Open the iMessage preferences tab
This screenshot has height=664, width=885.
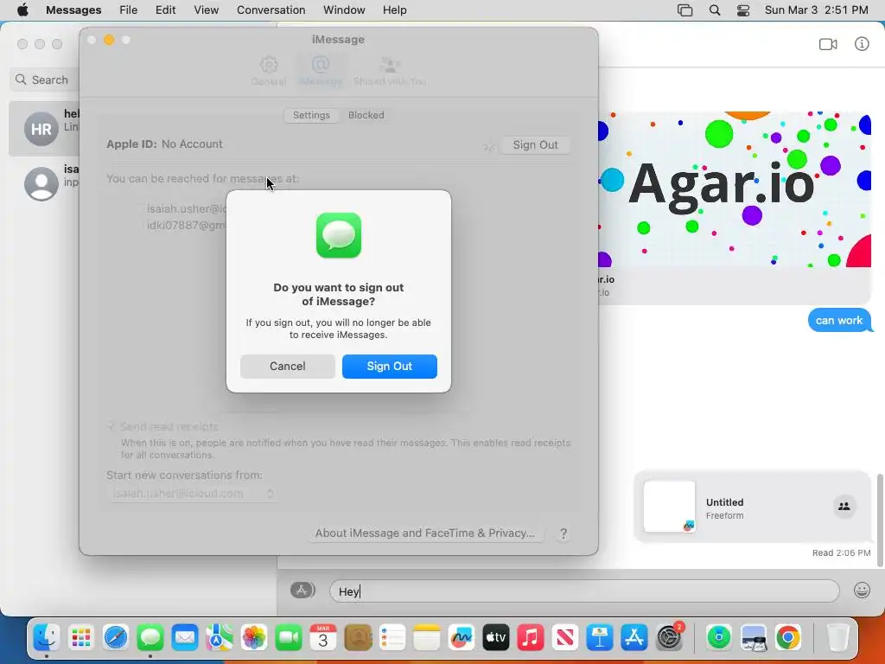(x=320, y=71)
